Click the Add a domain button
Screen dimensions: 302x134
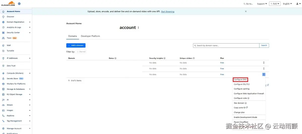pyautogui.click(x=76, y=45)
